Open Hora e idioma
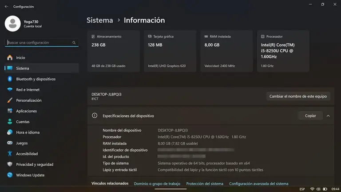The height and width of the screenshot is (192, 341). click(42, 132)
